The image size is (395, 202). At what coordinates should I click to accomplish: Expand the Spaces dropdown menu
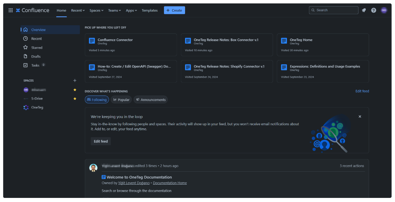(96, 11)
